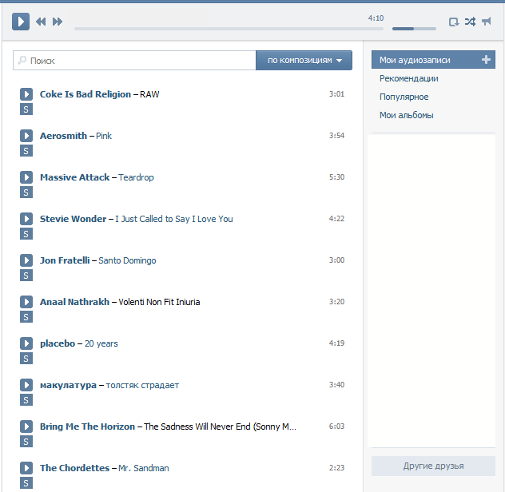Adjust the volume slider
The image size is (505, 492).
[x=414, y=29]
